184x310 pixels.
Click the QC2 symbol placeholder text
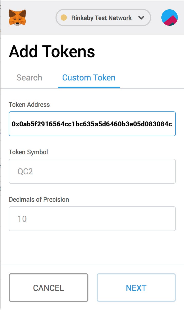point(25,172)
